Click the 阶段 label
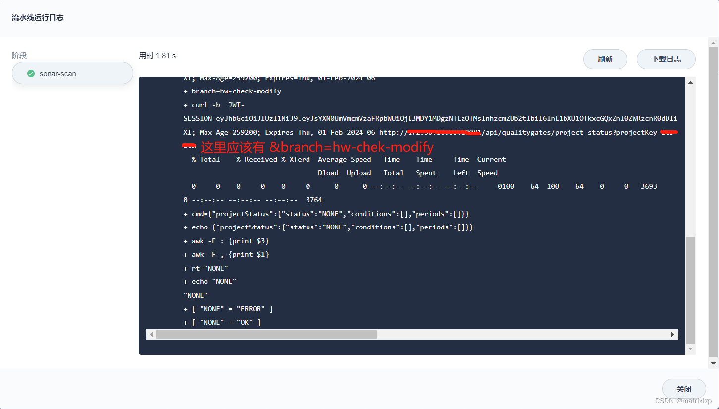 (x=19, y=56)
